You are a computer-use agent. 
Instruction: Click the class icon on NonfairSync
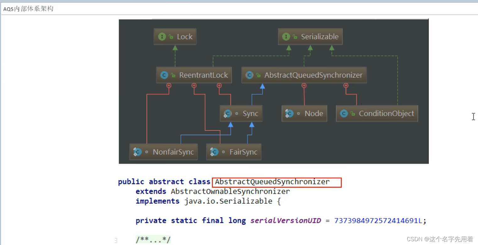[x=137, y=152]
